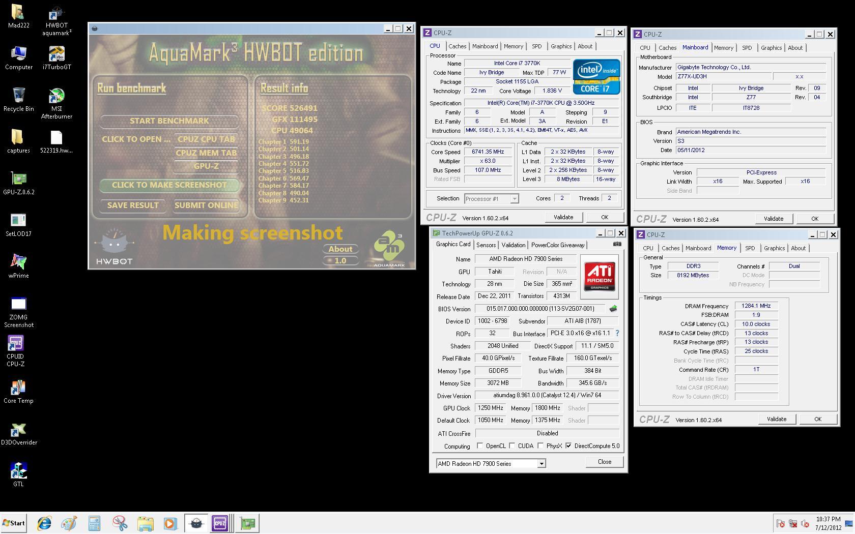Open Core Temp shortcut
Viewport: 855px width, 534px height.
pos(18,392)
